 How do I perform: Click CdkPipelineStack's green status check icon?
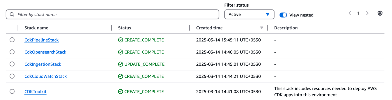tap(121, 40)
